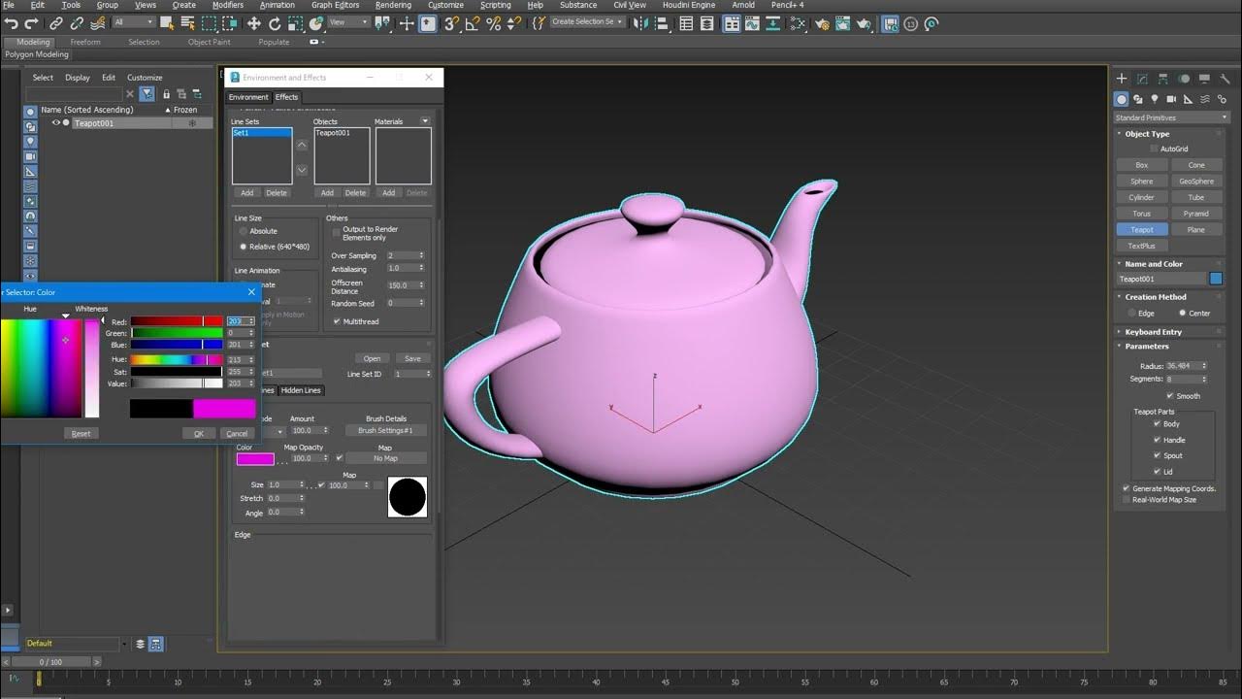Click the Redo arrow icon
This screenshot has width=1242, height=699.
(33, 23)
